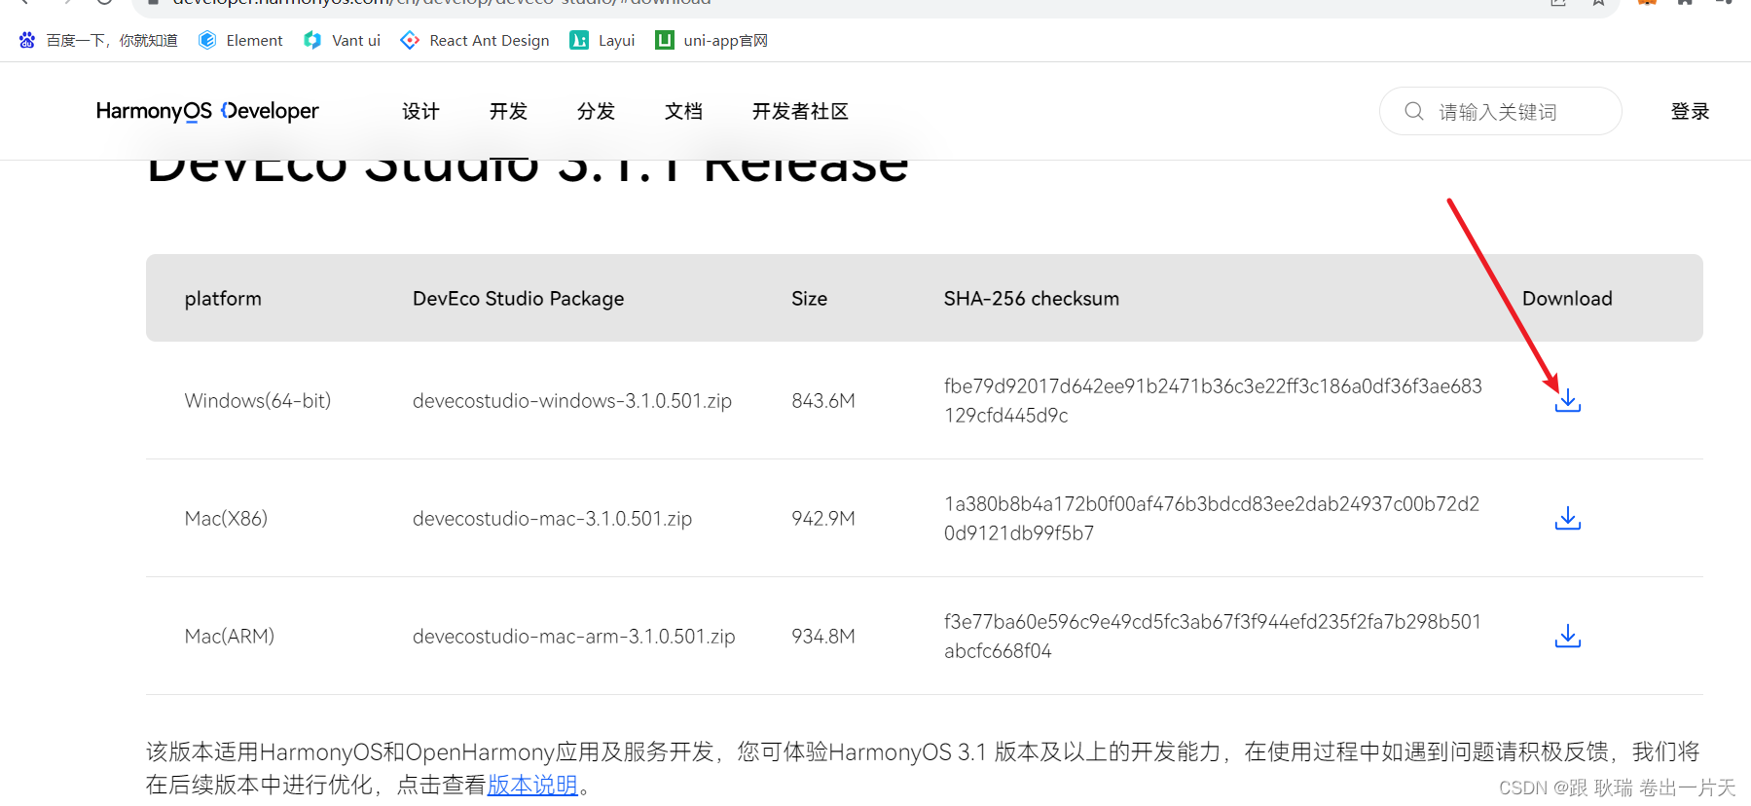Click the checksum starting with 1a380b8b4a17
This screenshot has width=1751, height=806.
1212,518
